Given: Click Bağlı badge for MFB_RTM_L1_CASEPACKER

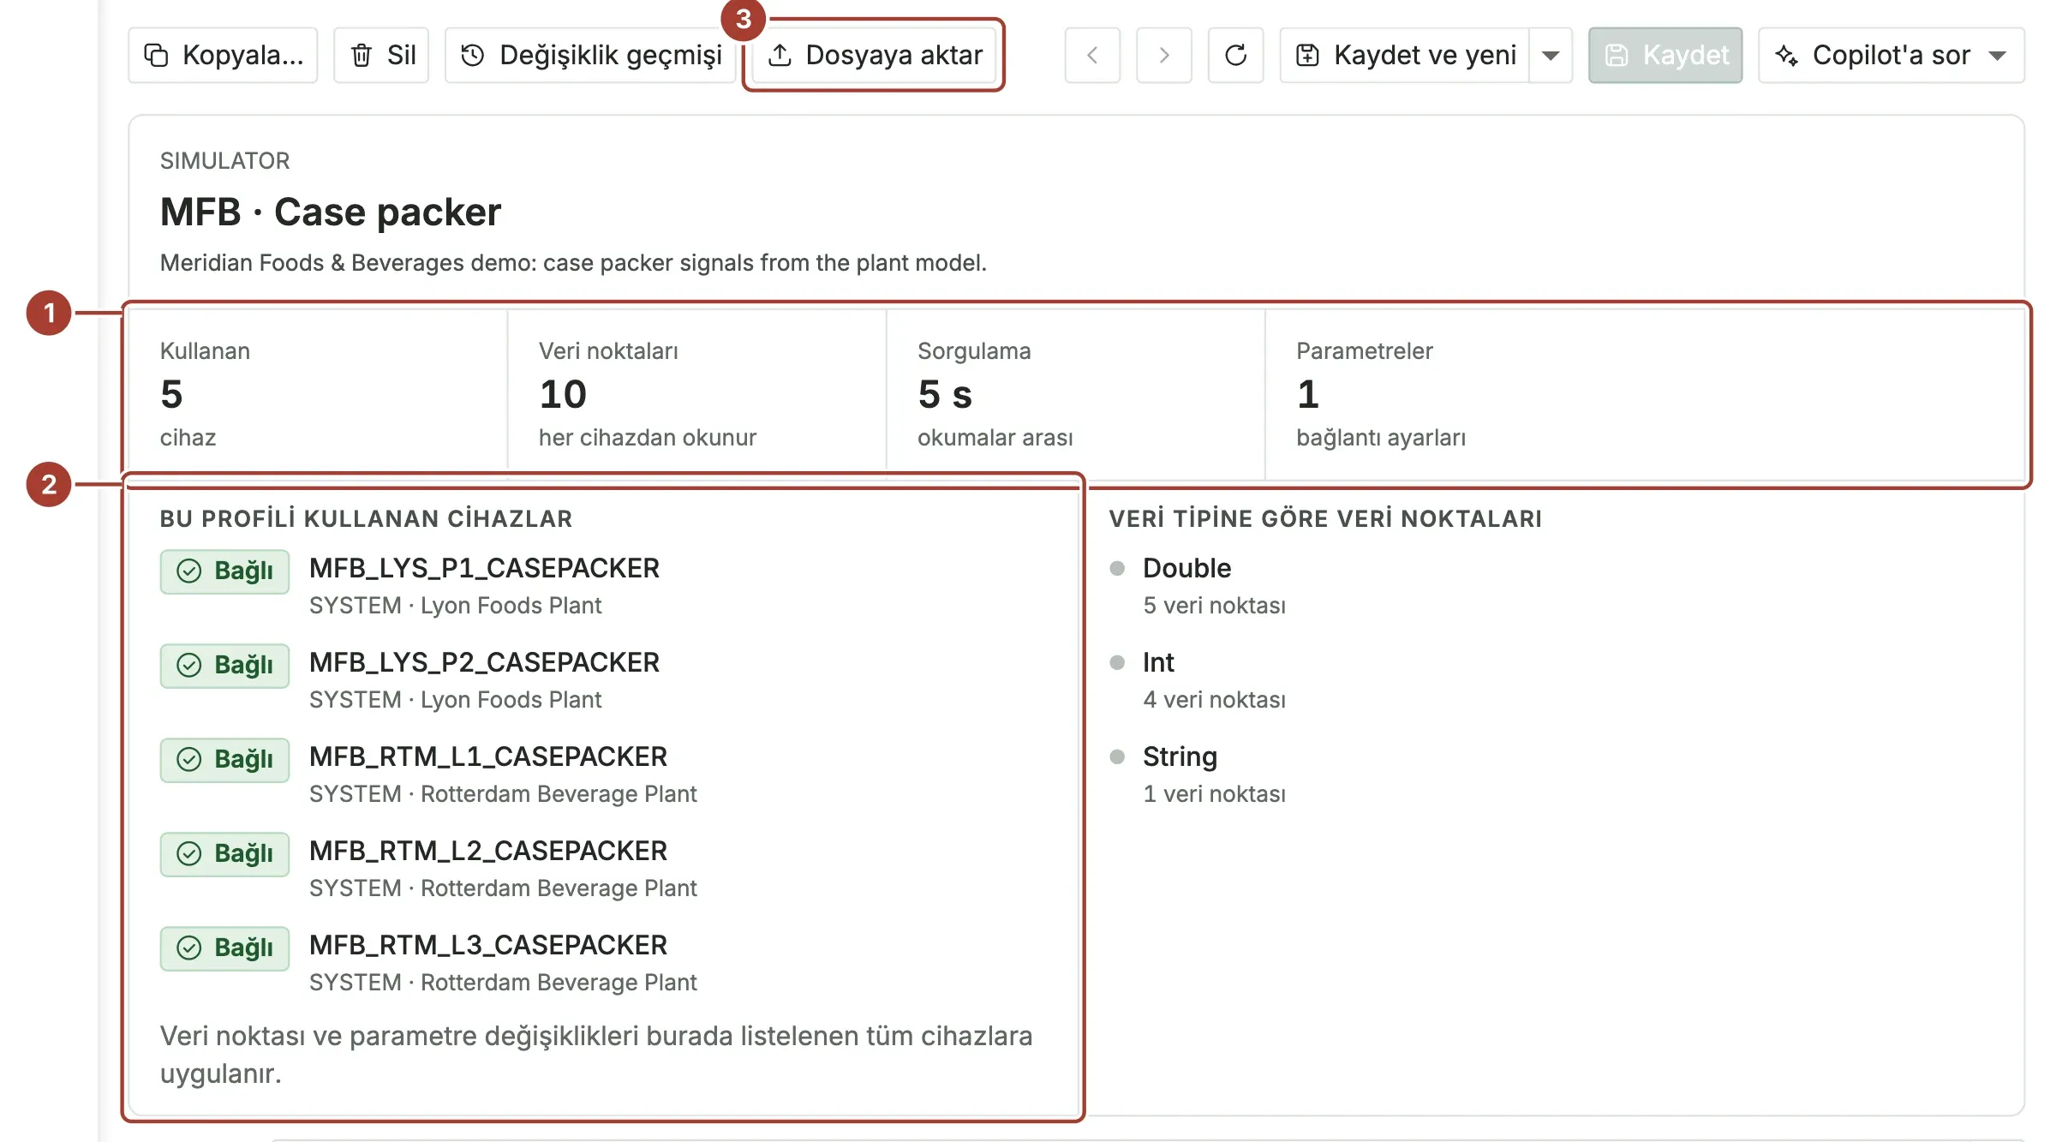Looking at the screenshot, I should [x=224, y=760].
